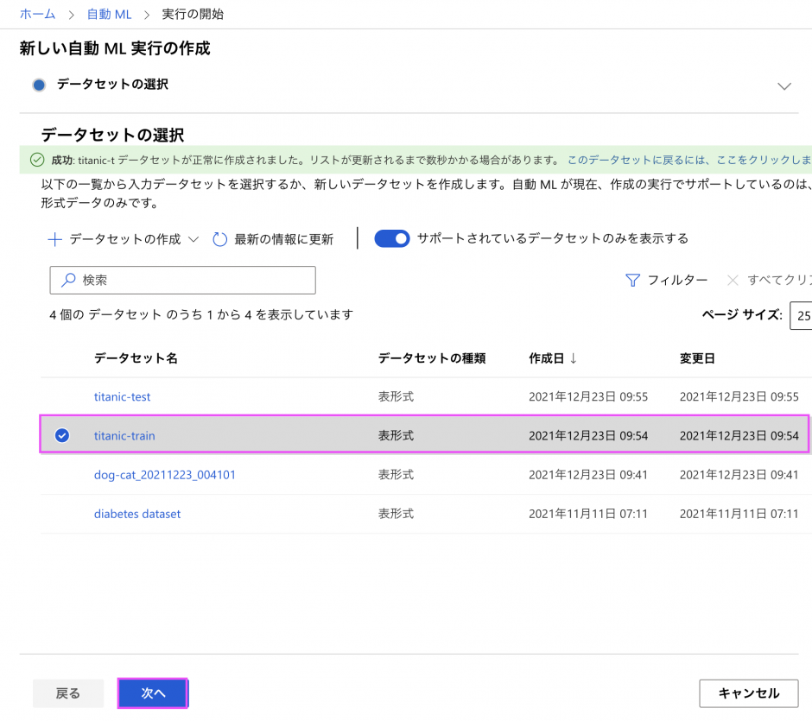Click the plus icon for dataset creation
This screenshot has width=812, height=721.
coord(55,239)
